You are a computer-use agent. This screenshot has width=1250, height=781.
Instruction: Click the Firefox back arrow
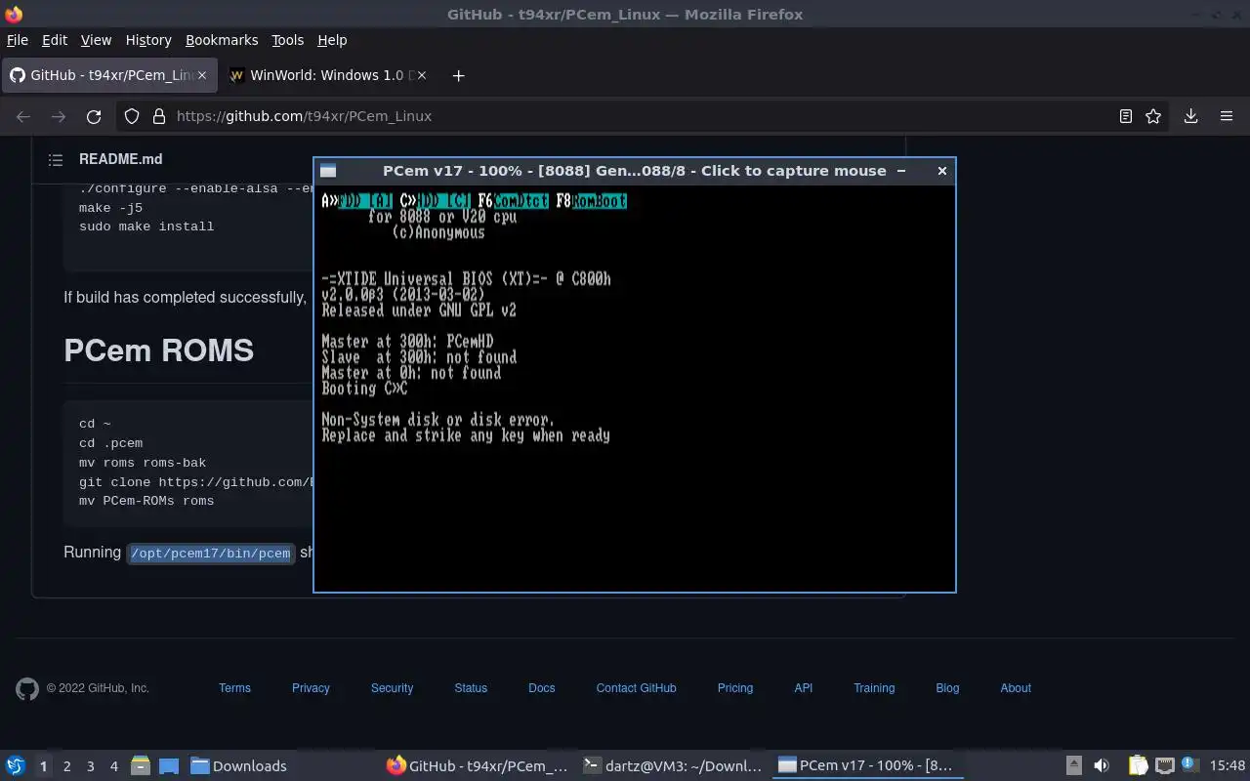(23, 116)
